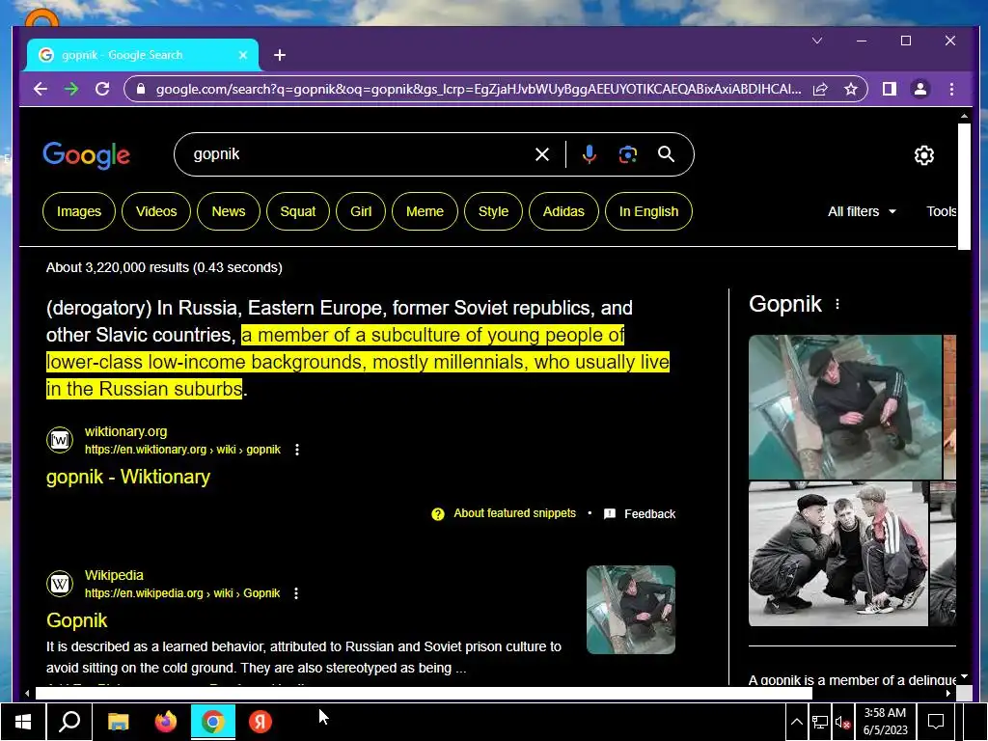The image size is (988, 741).
Task: Click the Wikipedia favicon
Action: point(60,584)
